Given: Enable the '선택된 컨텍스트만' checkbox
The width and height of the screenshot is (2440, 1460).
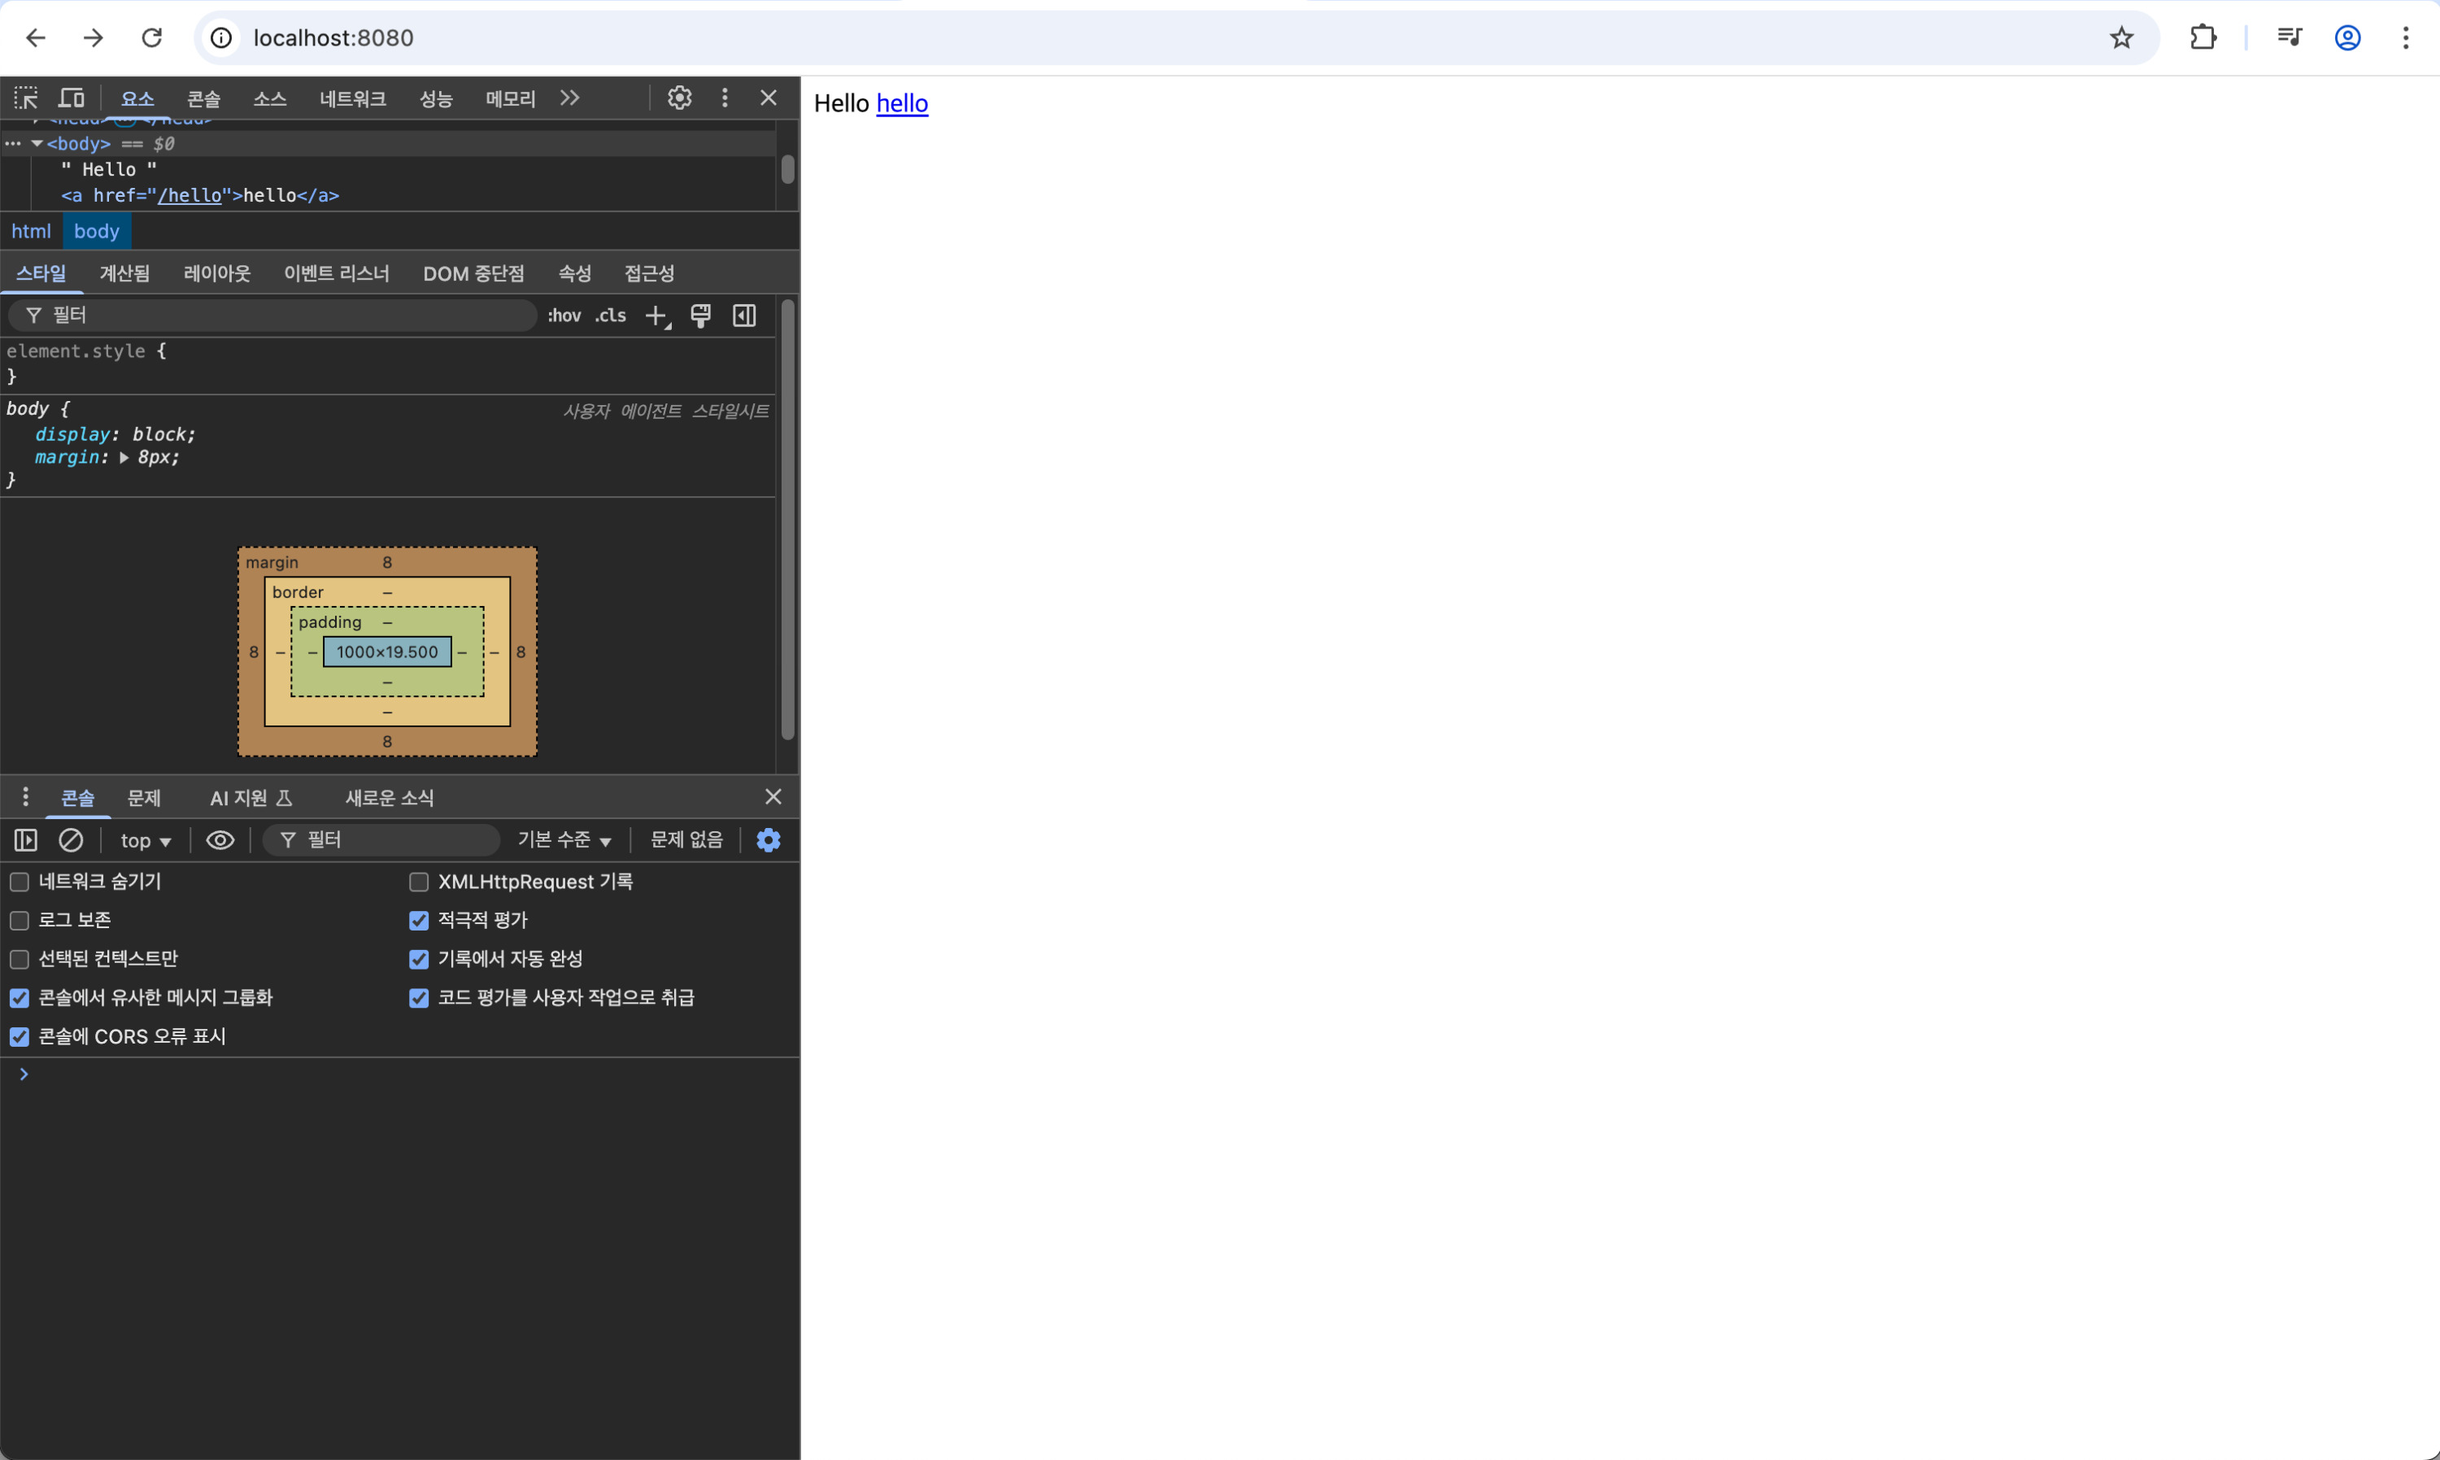Looking at the screenshot, I should click(20, 959).
